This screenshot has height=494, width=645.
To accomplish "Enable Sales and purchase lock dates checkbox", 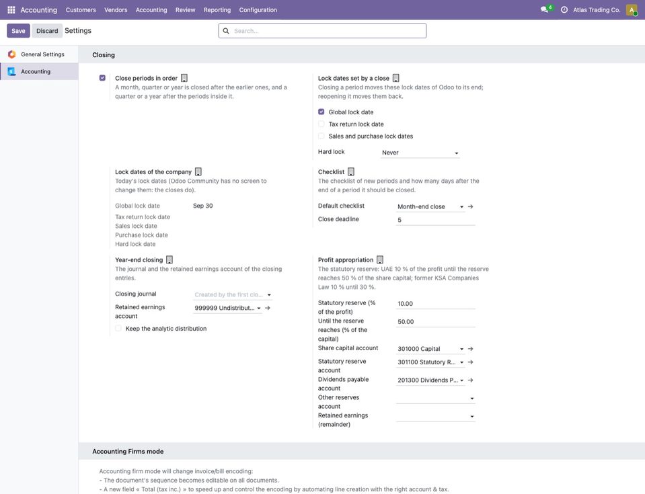I will 321,136.
